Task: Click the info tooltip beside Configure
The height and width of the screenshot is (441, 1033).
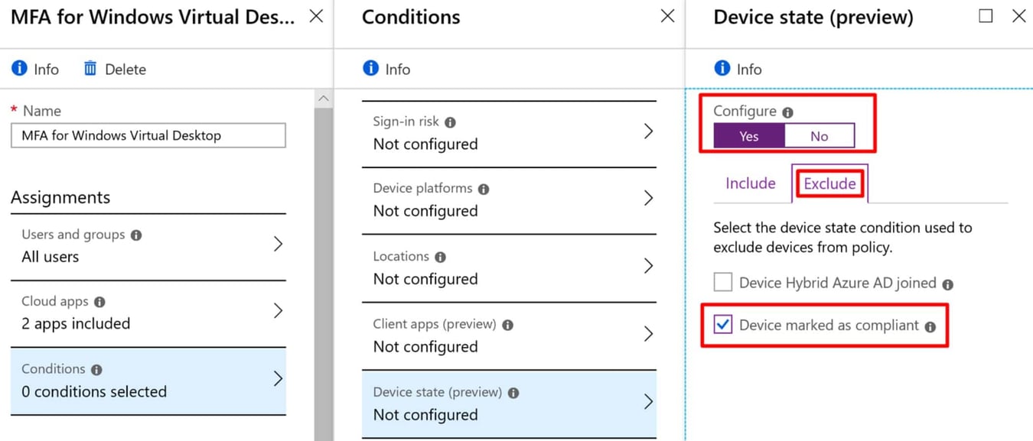Action: click(790, 111)
